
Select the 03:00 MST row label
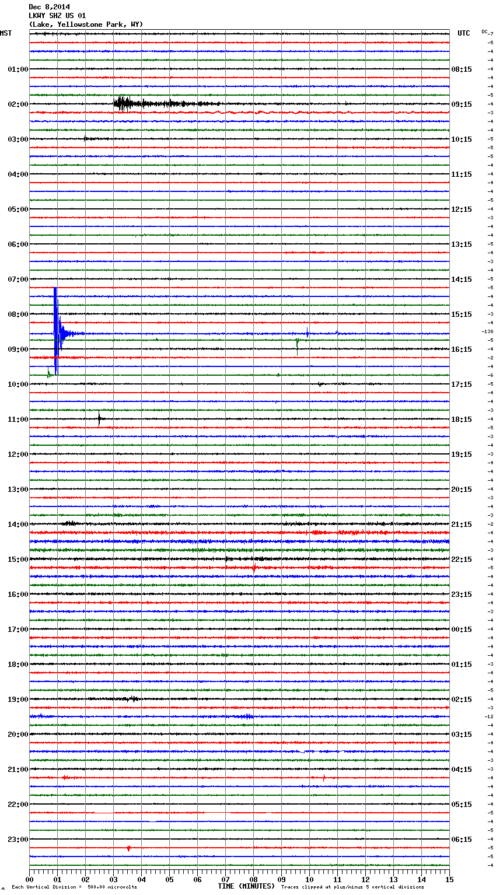[18, 139]
